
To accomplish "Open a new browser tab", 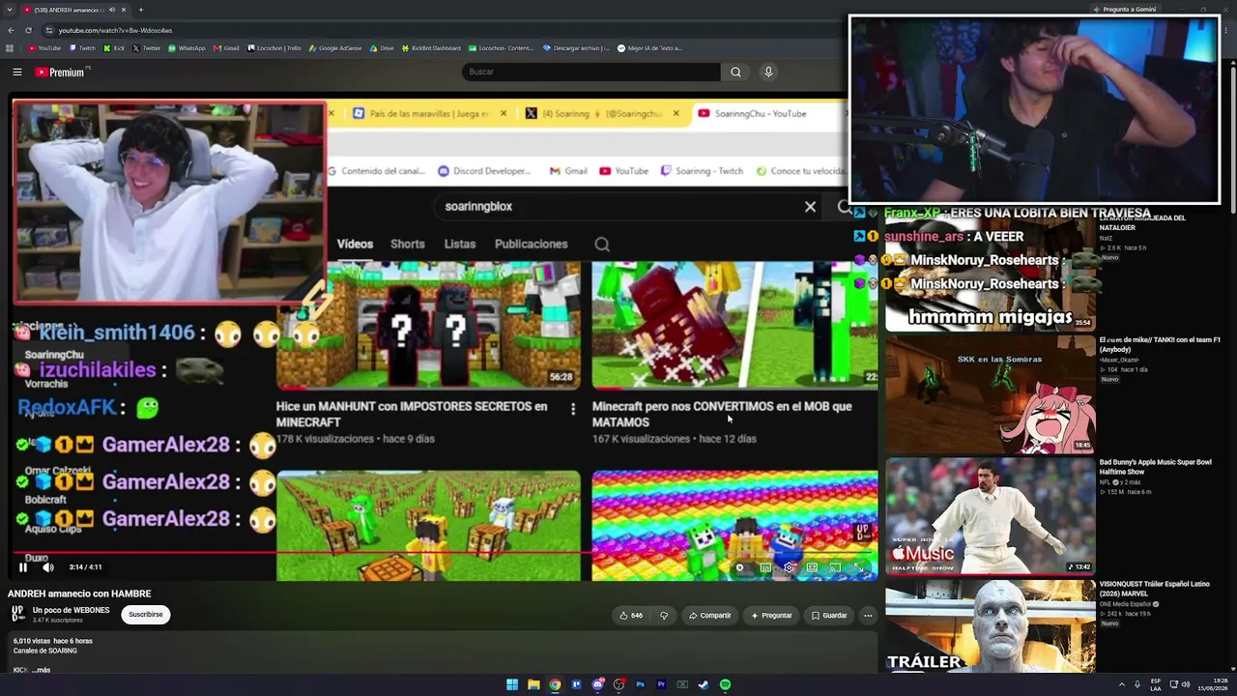I will (x=140, y=10).
